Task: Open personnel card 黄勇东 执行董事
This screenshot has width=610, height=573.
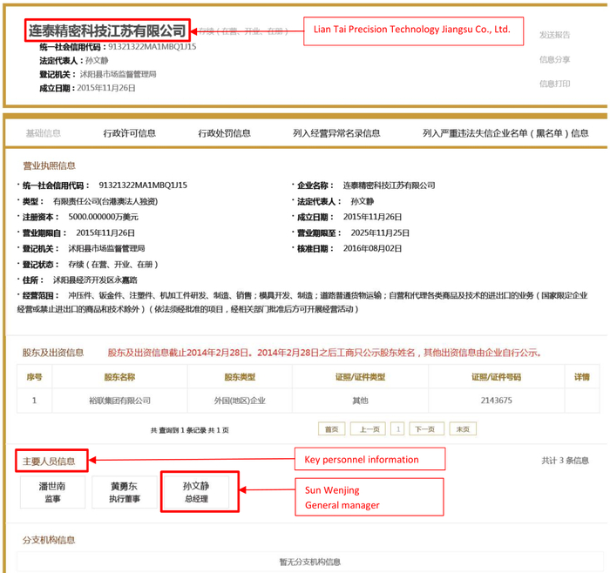Action: coord(125,492)
